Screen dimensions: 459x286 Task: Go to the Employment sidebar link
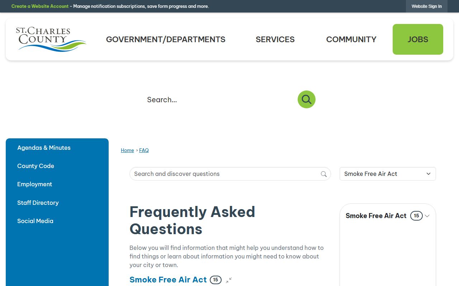[34, 184]
